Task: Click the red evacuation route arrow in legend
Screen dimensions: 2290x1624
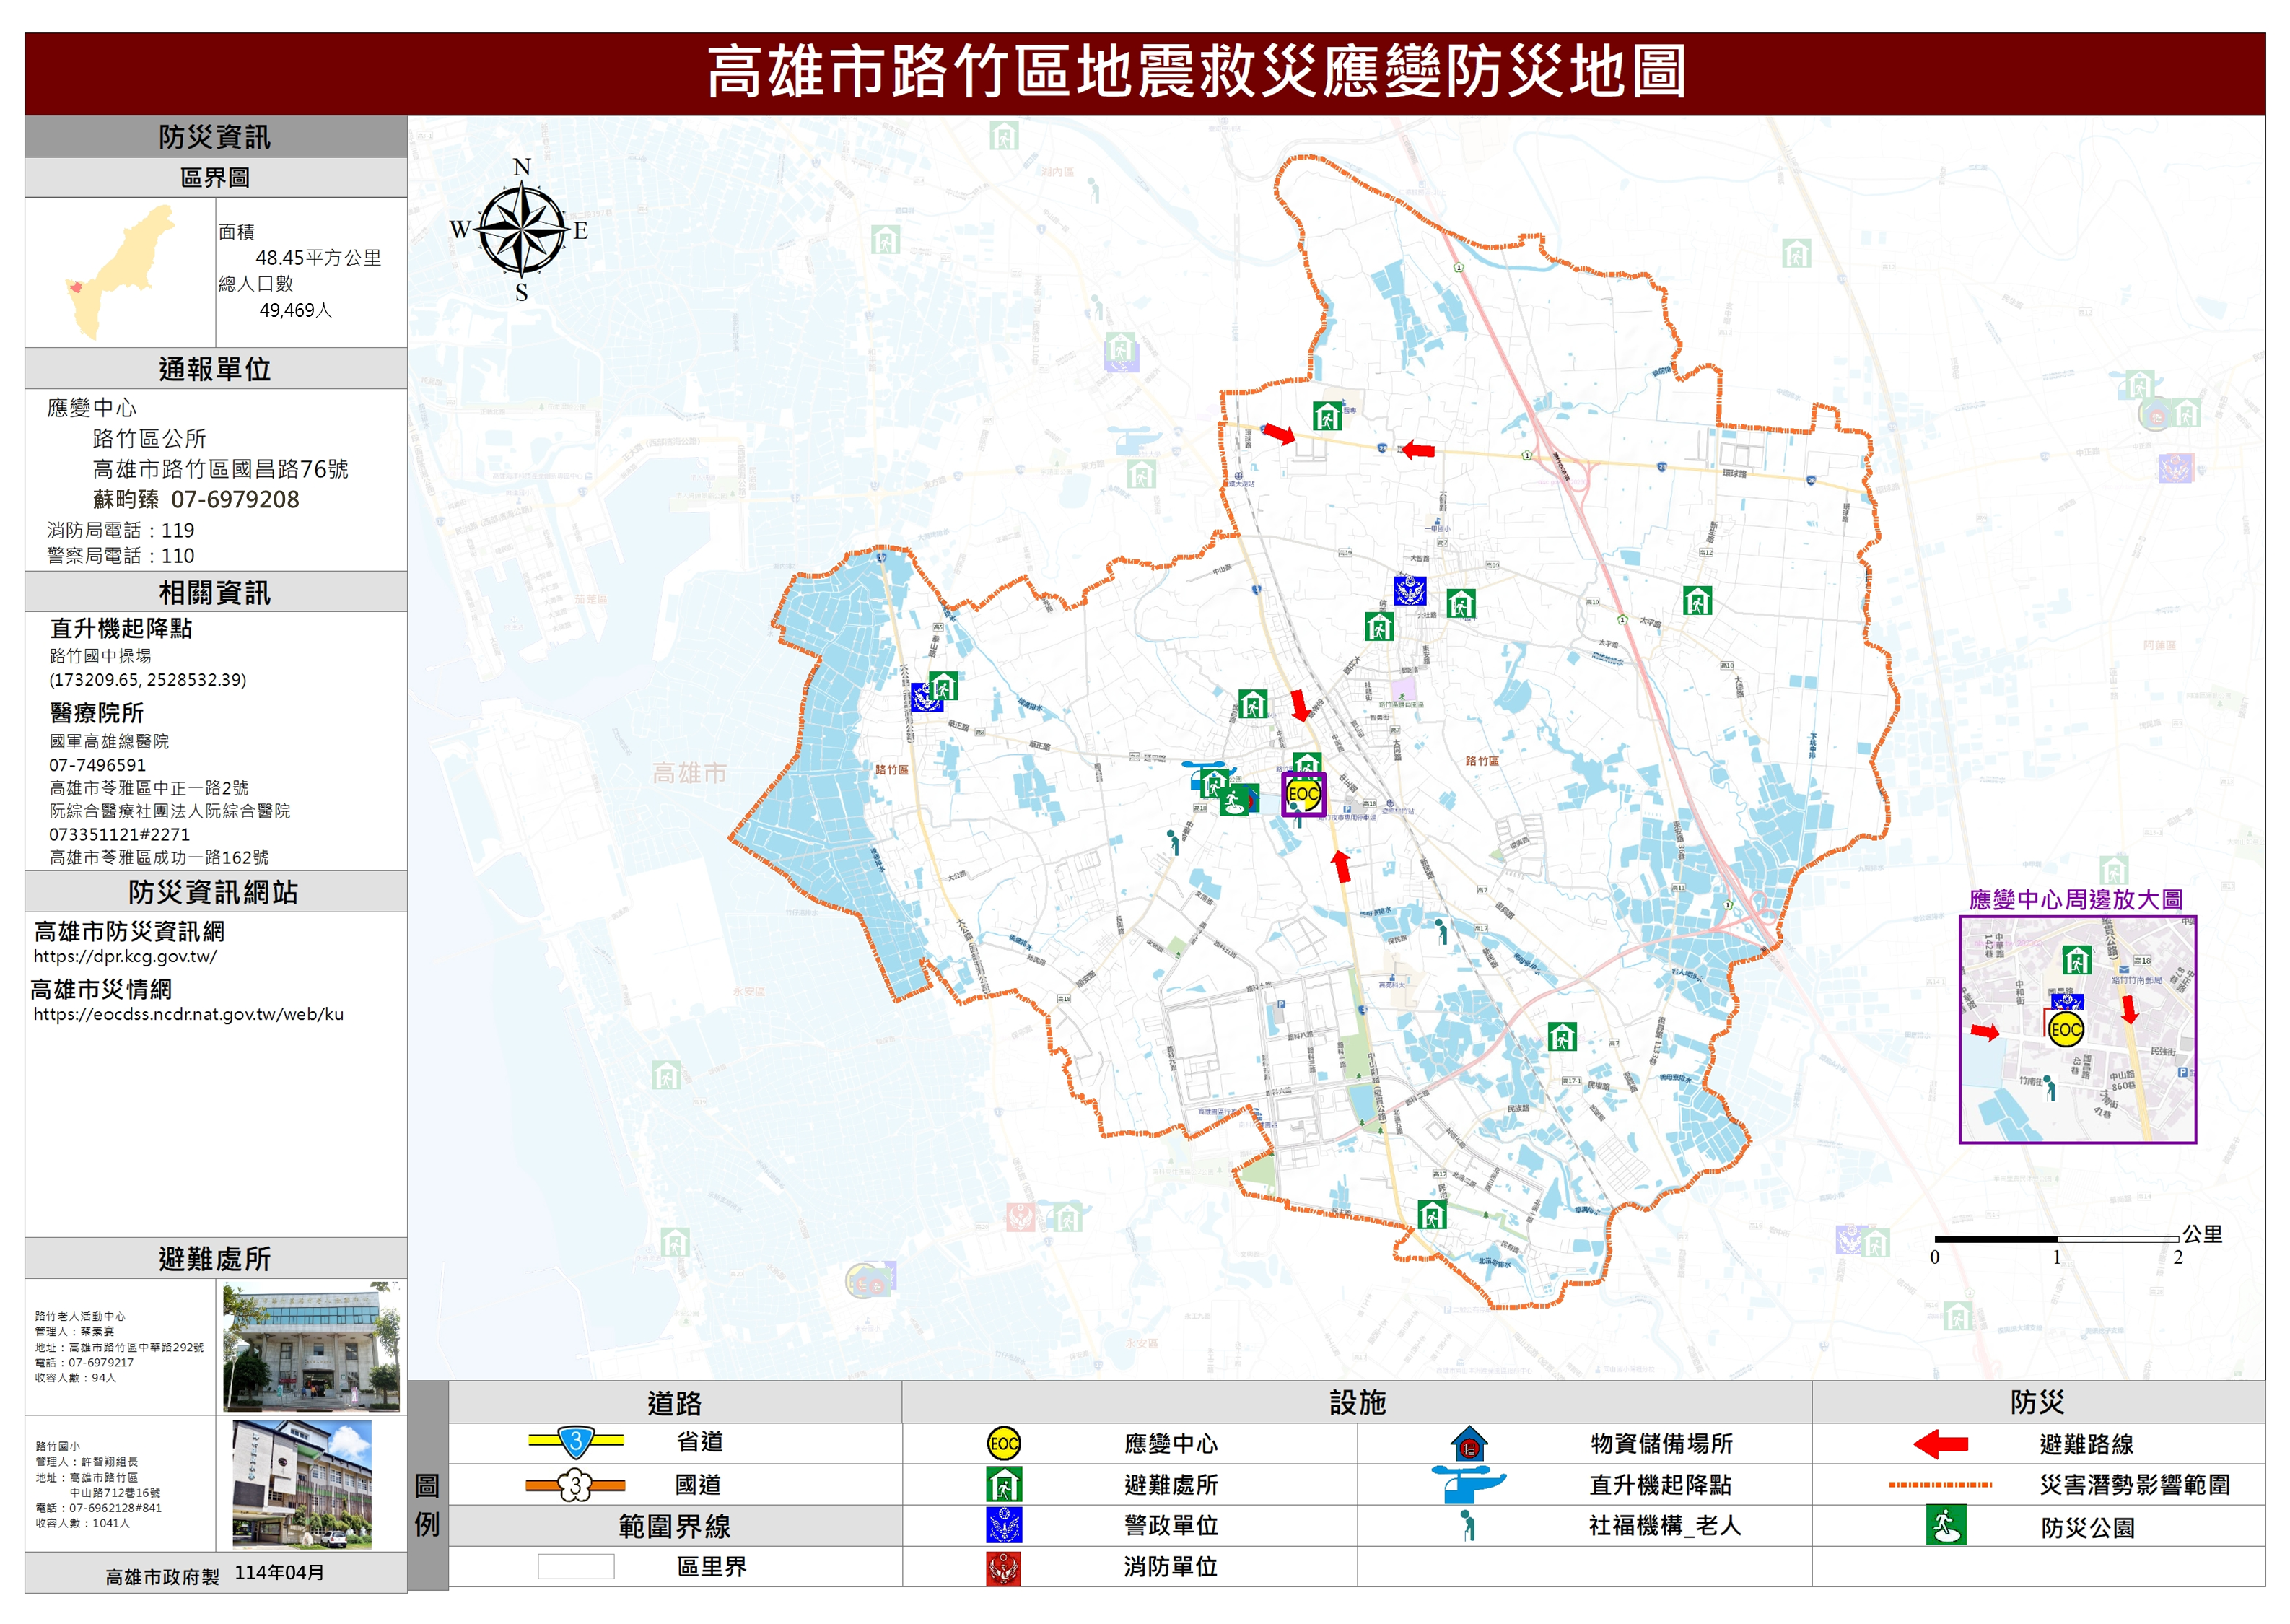Action: pyautogui.click(x=1940, y=1444)
